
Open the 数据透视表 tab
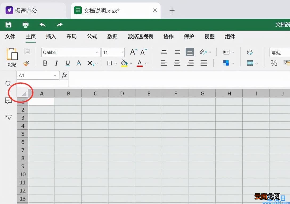click(x=141, y=36)
